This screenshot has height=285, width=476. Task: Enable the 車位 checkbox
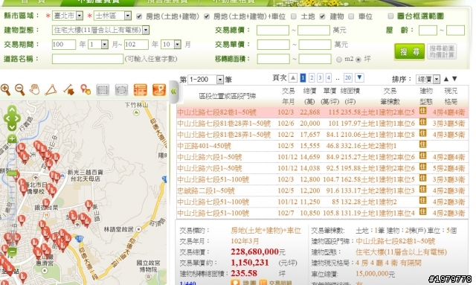pyautogui.click(x=351, y=16)
